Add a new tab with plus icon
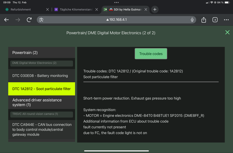Image resolution: width=233 pixels, height=153 pixels. 155,9
